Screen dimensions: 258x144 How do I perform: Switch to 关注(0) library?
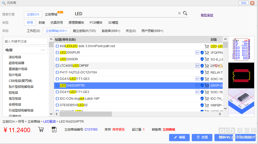click(x=131, y=31)
